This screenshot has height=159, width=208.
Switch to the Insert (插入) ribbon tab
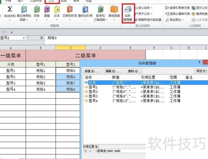21,1
